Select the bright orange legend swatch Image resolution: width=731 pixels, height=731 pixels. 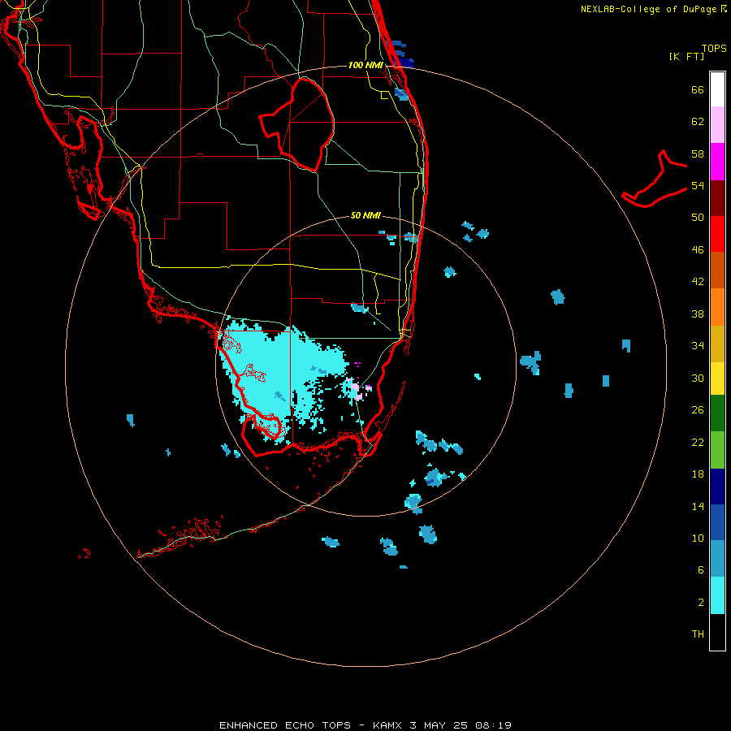click(x=717, y=307)
